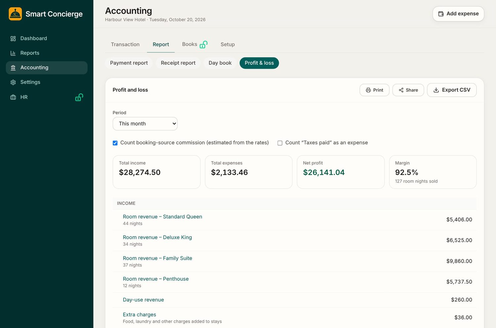Open Room revenue – Penthouse link
This screenshot has width=496, height=328.
coord(156,279)
